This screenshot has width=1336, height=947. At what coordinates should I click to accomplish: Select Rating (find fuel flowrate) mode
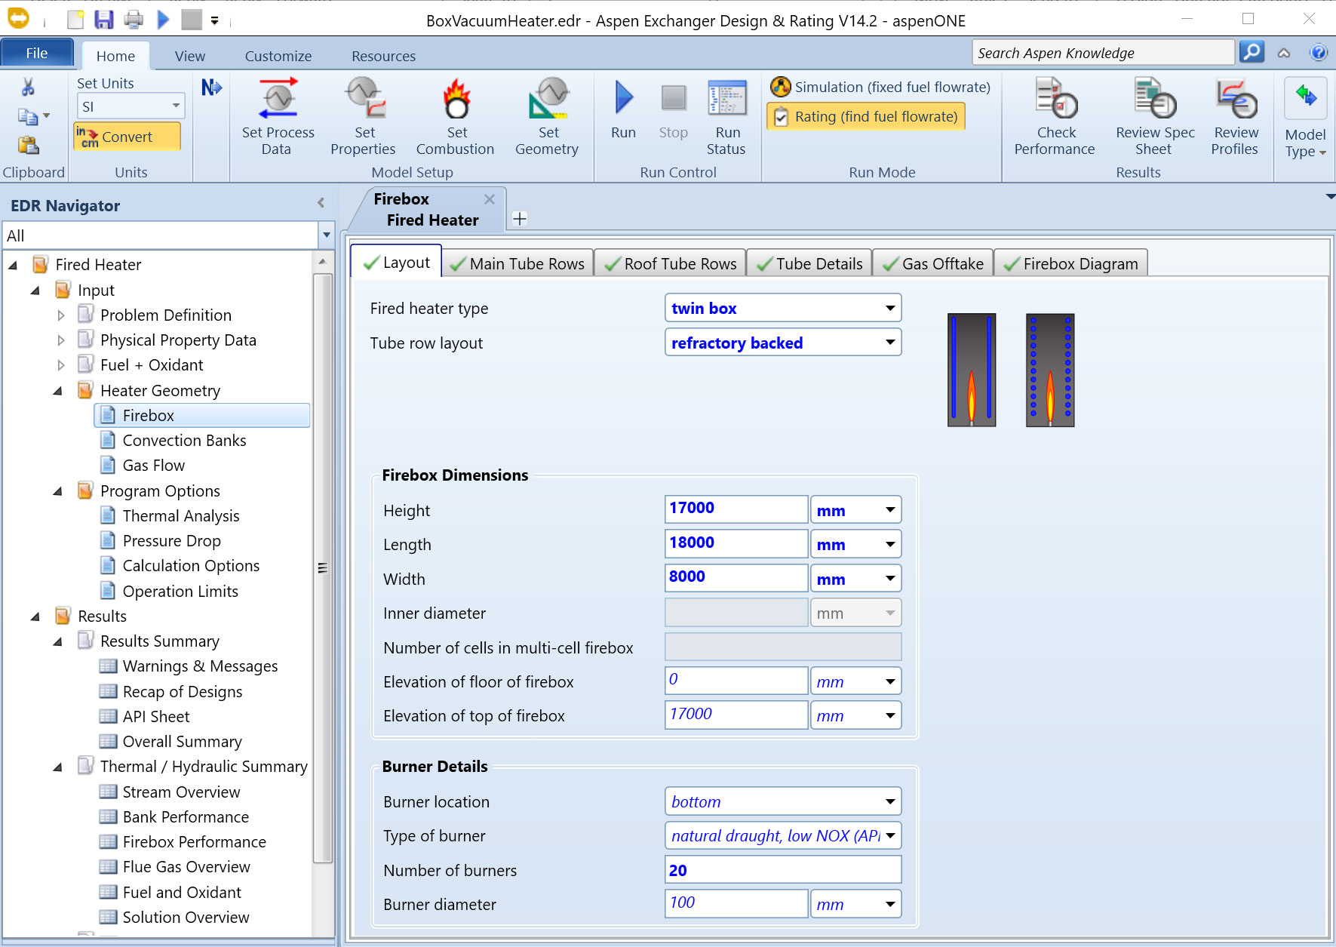click(866, 117)
